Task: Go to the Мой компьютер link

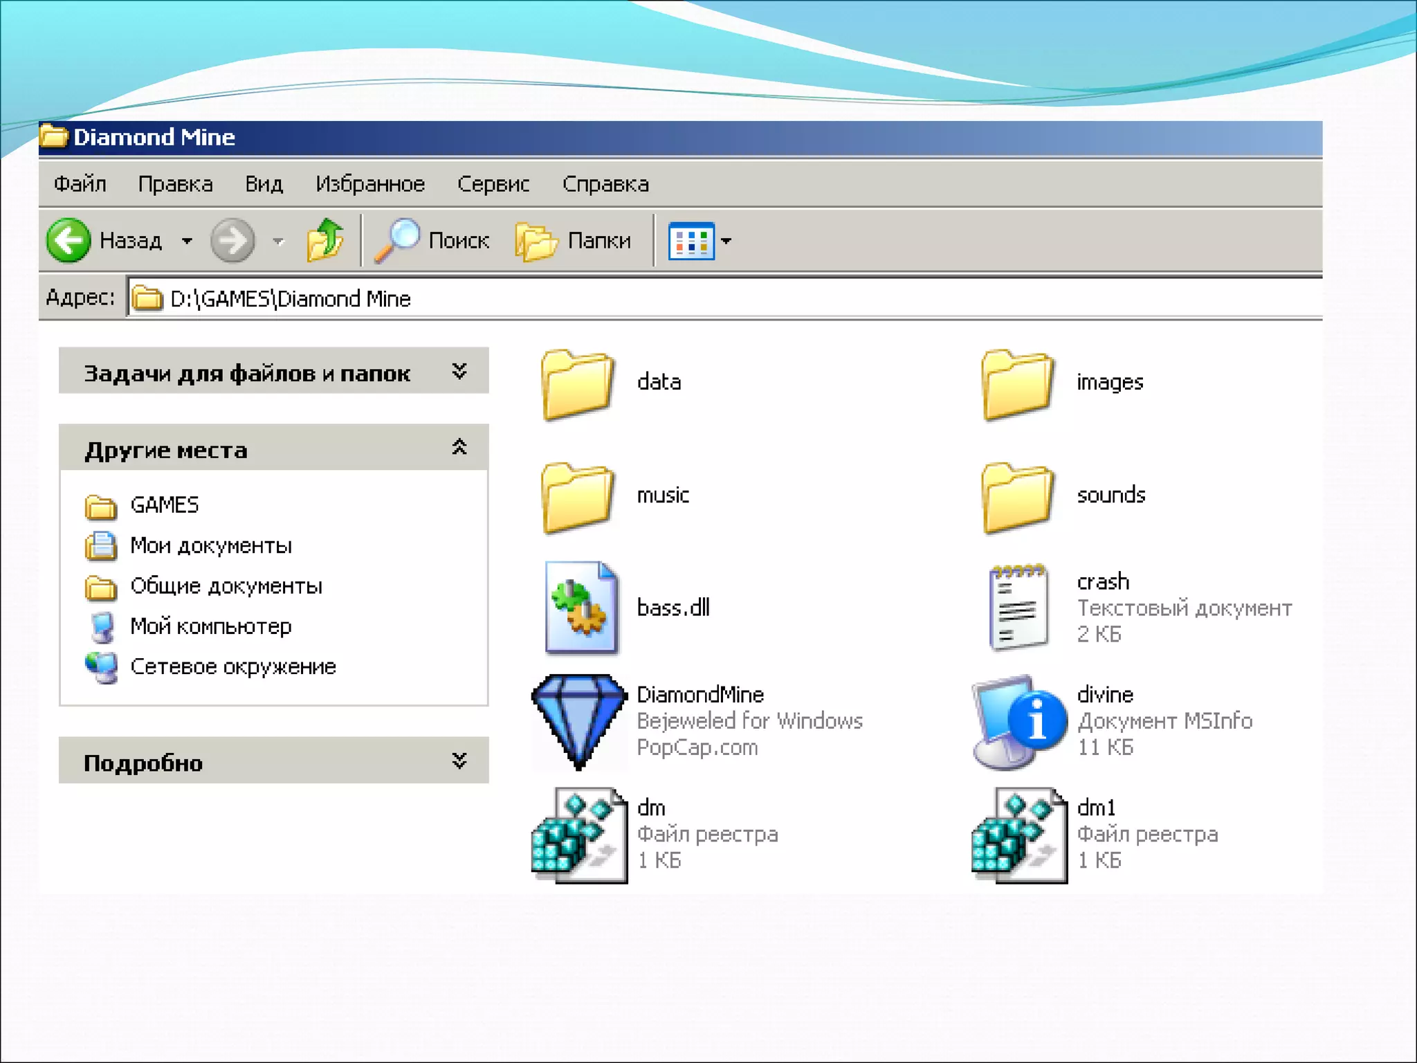Action: point(210,626)
